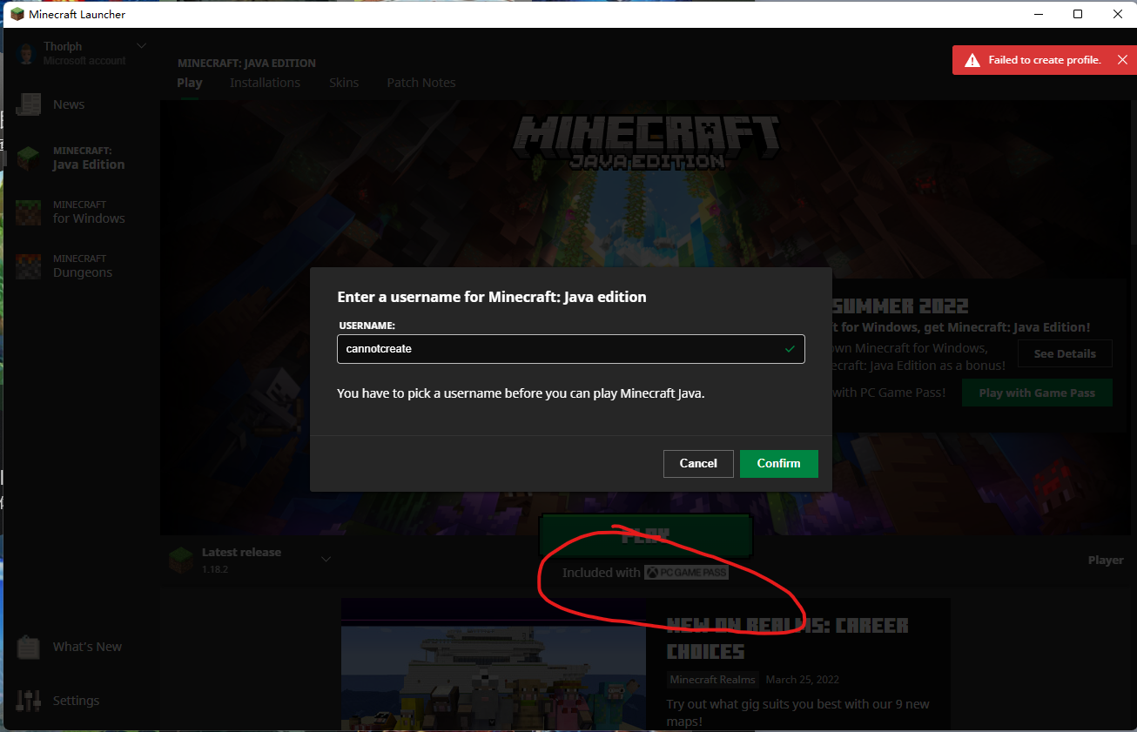Switch to the Installations tab
The image size is (1137, 732).
[265, 83]
